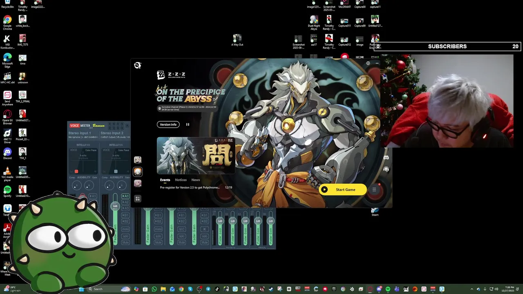This screenshot has height=294, width=523.
Task: Click the B2 bus fader in Voicemeeter
Action: [x=270, y=221]
